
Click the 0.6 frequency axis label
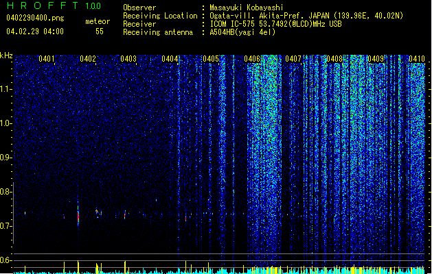click(x=5, y=260)
